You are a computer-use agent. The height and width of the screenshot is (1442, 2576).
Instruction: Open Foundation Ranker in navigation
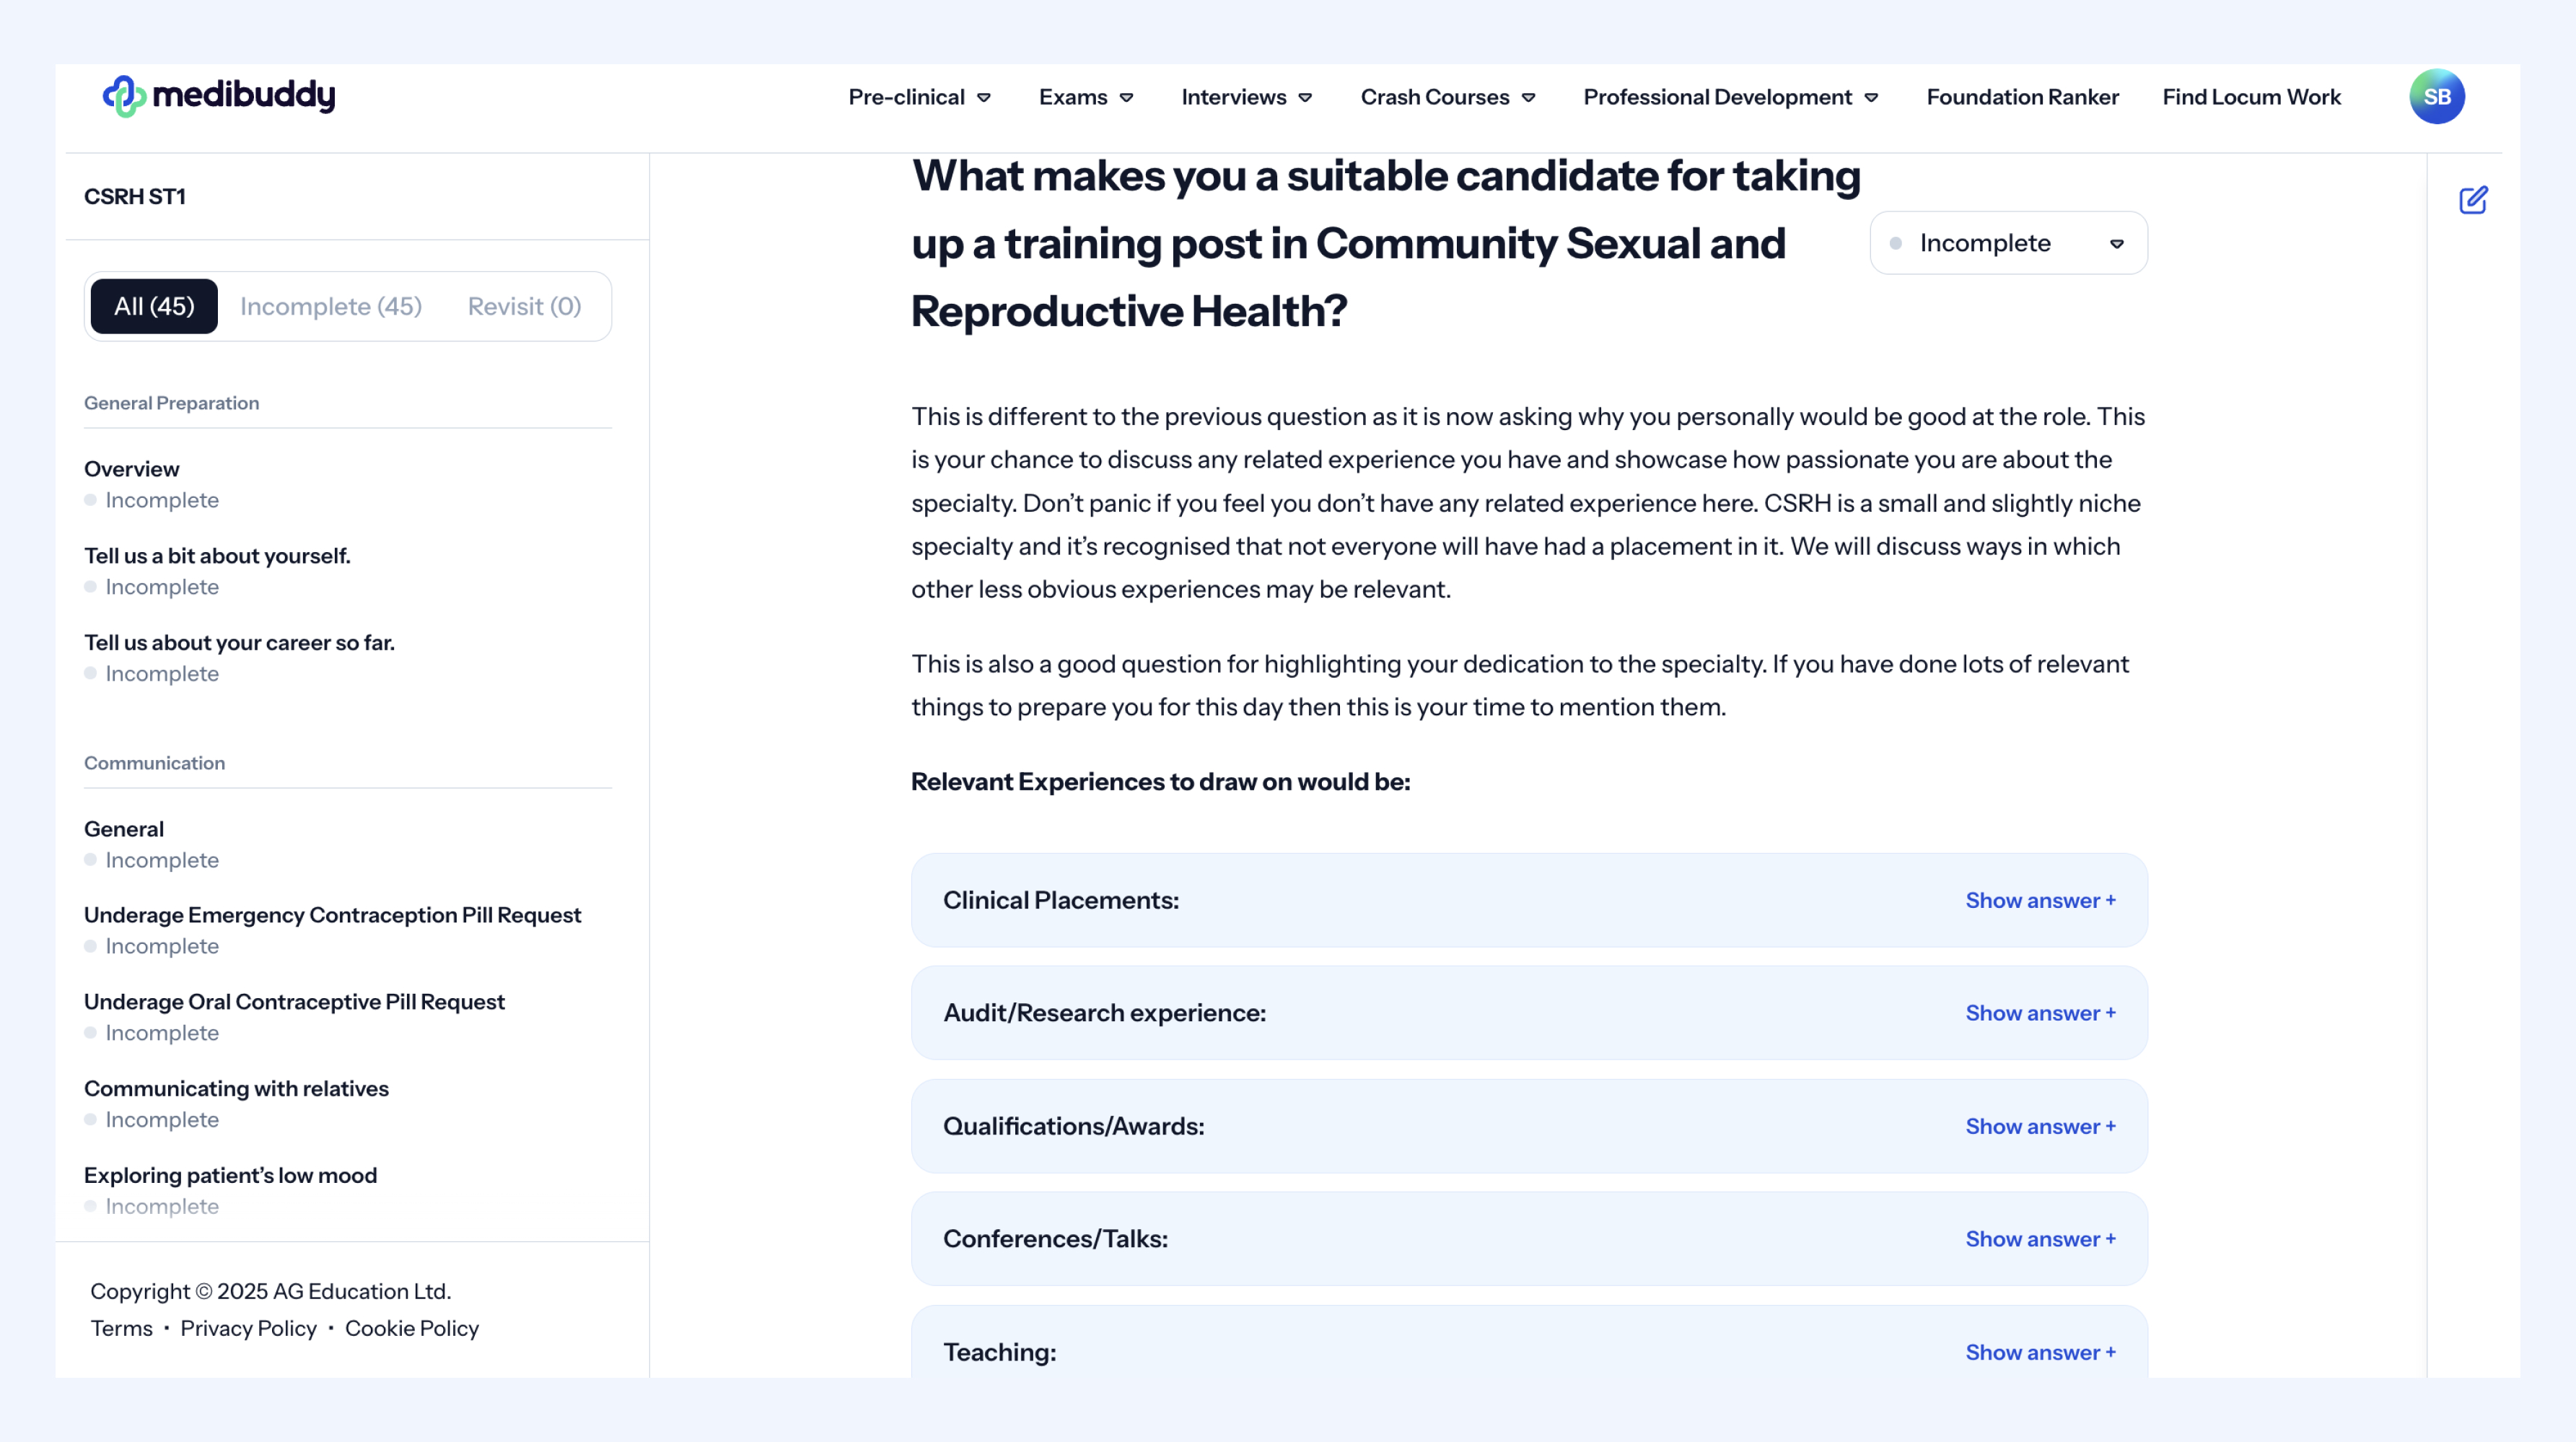(x=2022, y=97)
